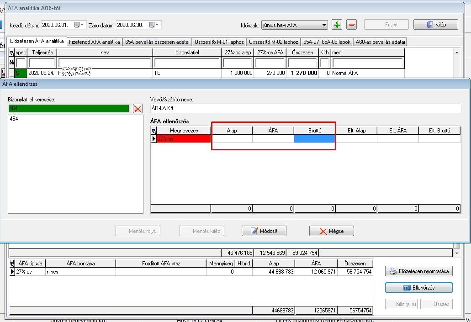The height and width of the screenshot is (322, 471).
Task: Click the nincs ÁFA bontása cell
Action: click(x=80, y=272)
